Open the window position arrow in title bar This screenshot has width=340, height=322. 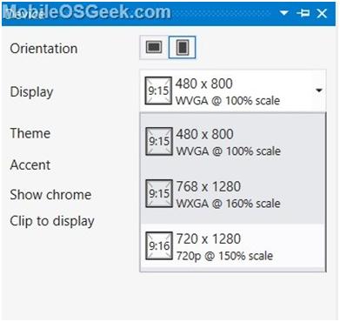click(x=283, y=13)
